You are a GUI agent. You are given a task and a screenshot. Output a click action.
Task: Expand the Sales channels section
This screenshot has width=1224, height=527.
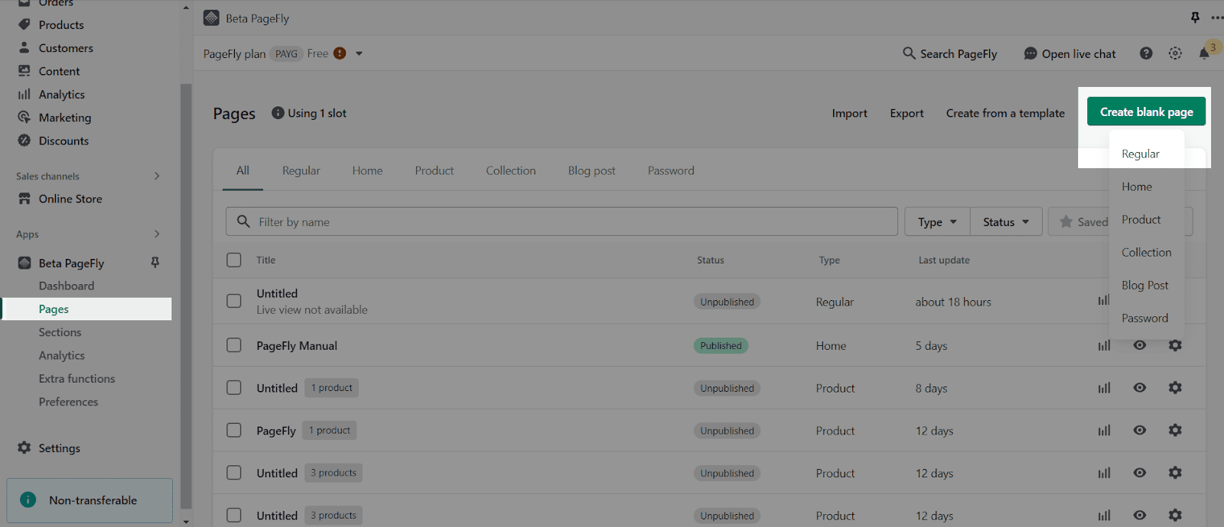[157, 176]
